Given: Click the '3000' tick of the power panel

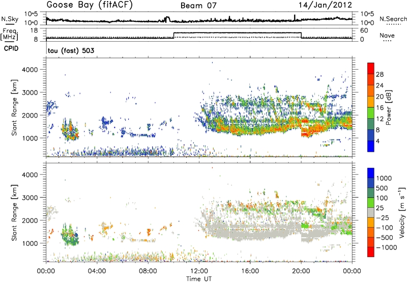Looking at the screenshot, I should [30, 93].
